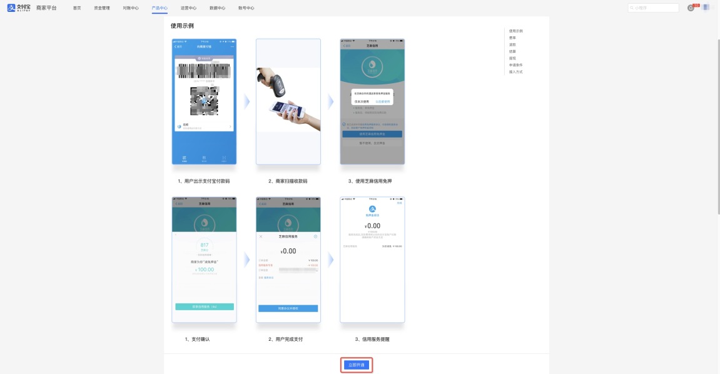
Task: Focus the 小程序 search box
Action: click(654, 8)
